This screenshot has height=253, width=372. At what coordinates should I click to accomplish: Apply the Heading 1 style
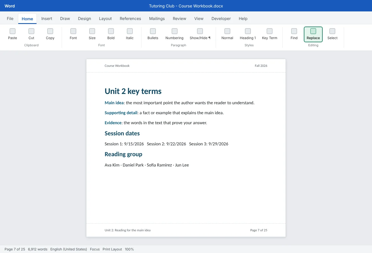pyautogui.click(x=248, y=34)
